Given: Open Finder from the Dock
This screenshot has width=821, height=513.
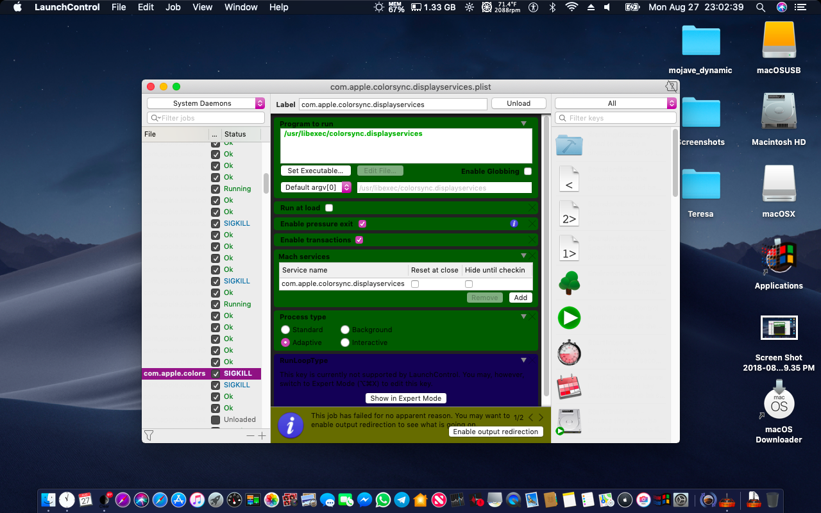Looking at the screenshot, I should tap(48, 500).
